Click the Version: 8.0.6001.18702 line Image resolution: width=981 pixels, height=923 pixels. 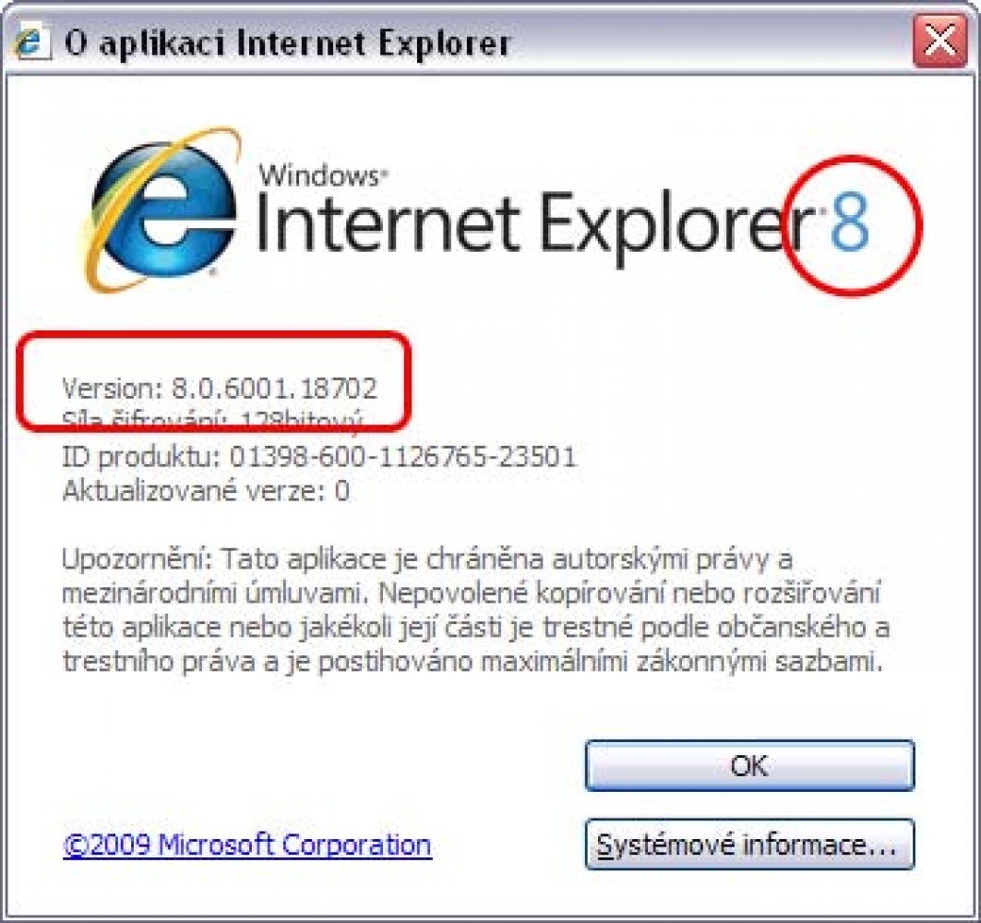[220, 388]
